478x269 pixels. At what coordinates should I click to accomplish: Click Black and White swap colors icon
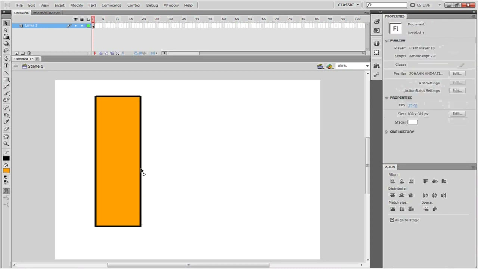(6, 182)
